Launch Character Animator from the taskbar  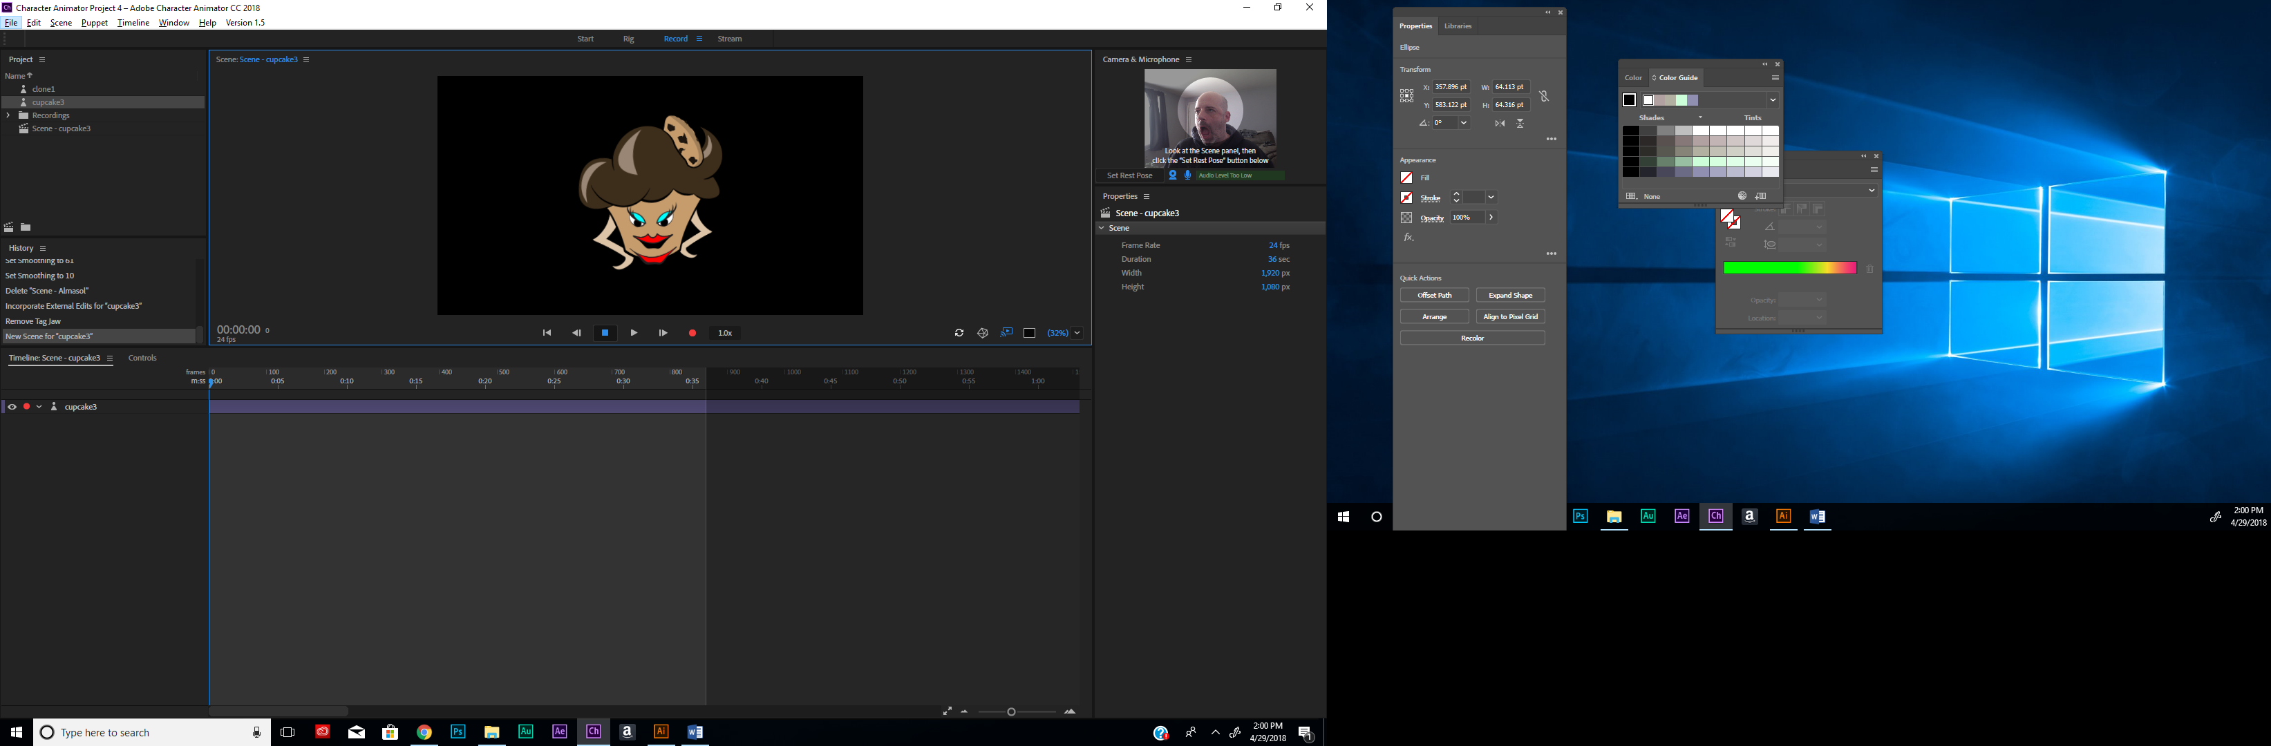pyautogui.click(x=593, y=731)
